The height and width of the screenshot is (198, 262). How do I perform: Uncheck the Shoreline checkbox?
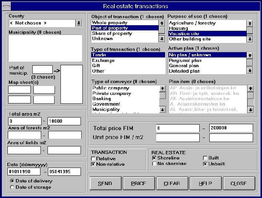tap(154, 158)
